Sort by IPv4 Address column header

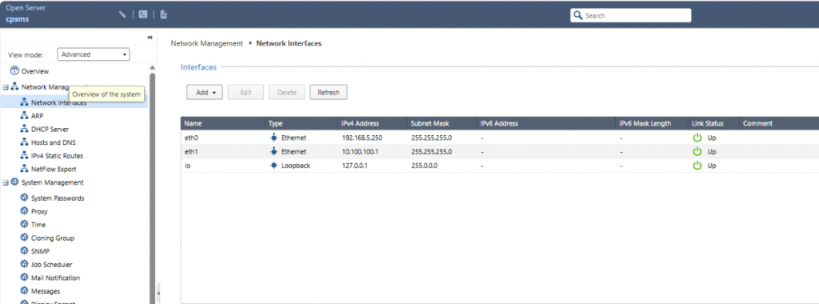372,123
